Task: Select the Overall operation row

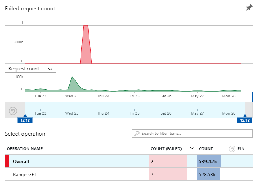Action: (x=129, y=161)
